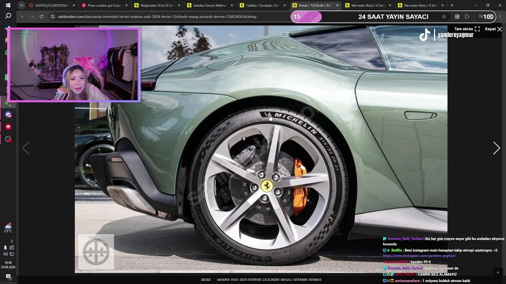Click the '24 SAAT YAYIN SAYACI' banner

[x=393, y=17]
